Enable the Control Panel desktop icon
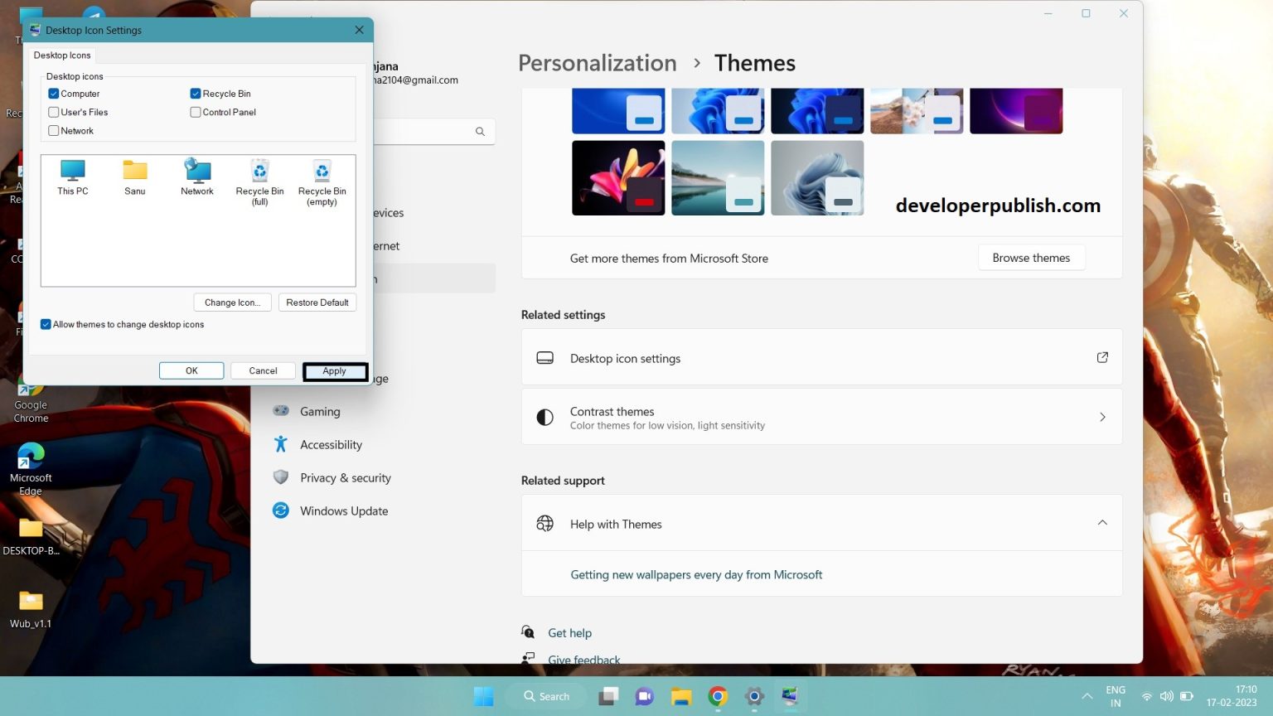1273x716 pixels. click(196, 112)
